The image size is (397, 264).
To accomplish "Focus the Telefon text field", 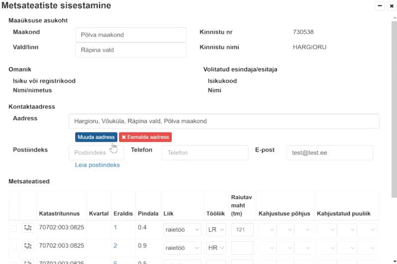I will coord(204,153).
